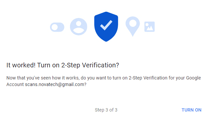
Task: Click the word 'Google' in the description
Action: [x=193, y=78]
